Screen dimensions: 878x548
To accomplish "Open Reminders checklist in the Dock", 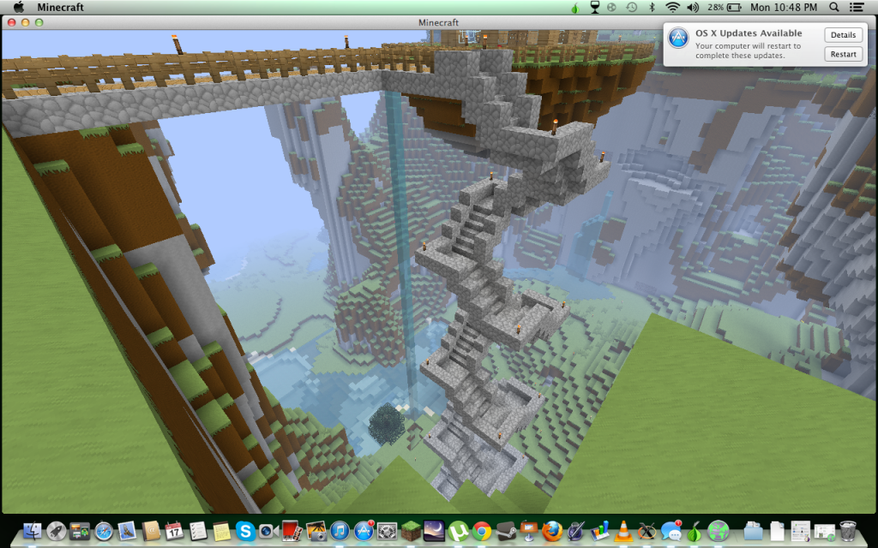I will coord(198,531).
